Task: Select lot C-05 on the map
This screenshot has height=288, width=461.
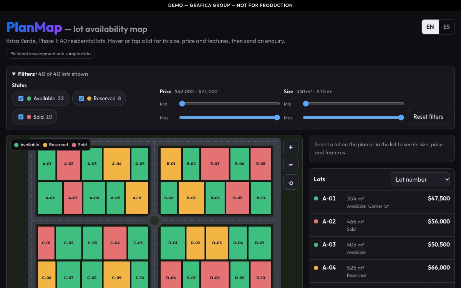Action: 138,243
